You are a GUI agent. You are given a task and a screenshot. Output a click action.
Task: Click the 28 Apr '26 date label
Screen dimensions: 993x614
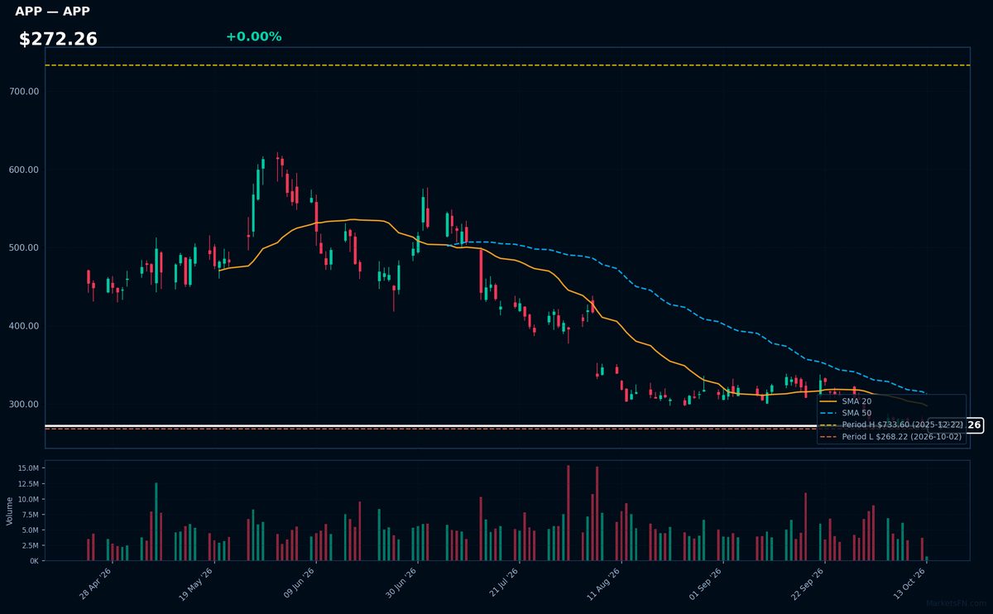coord(96,583)
